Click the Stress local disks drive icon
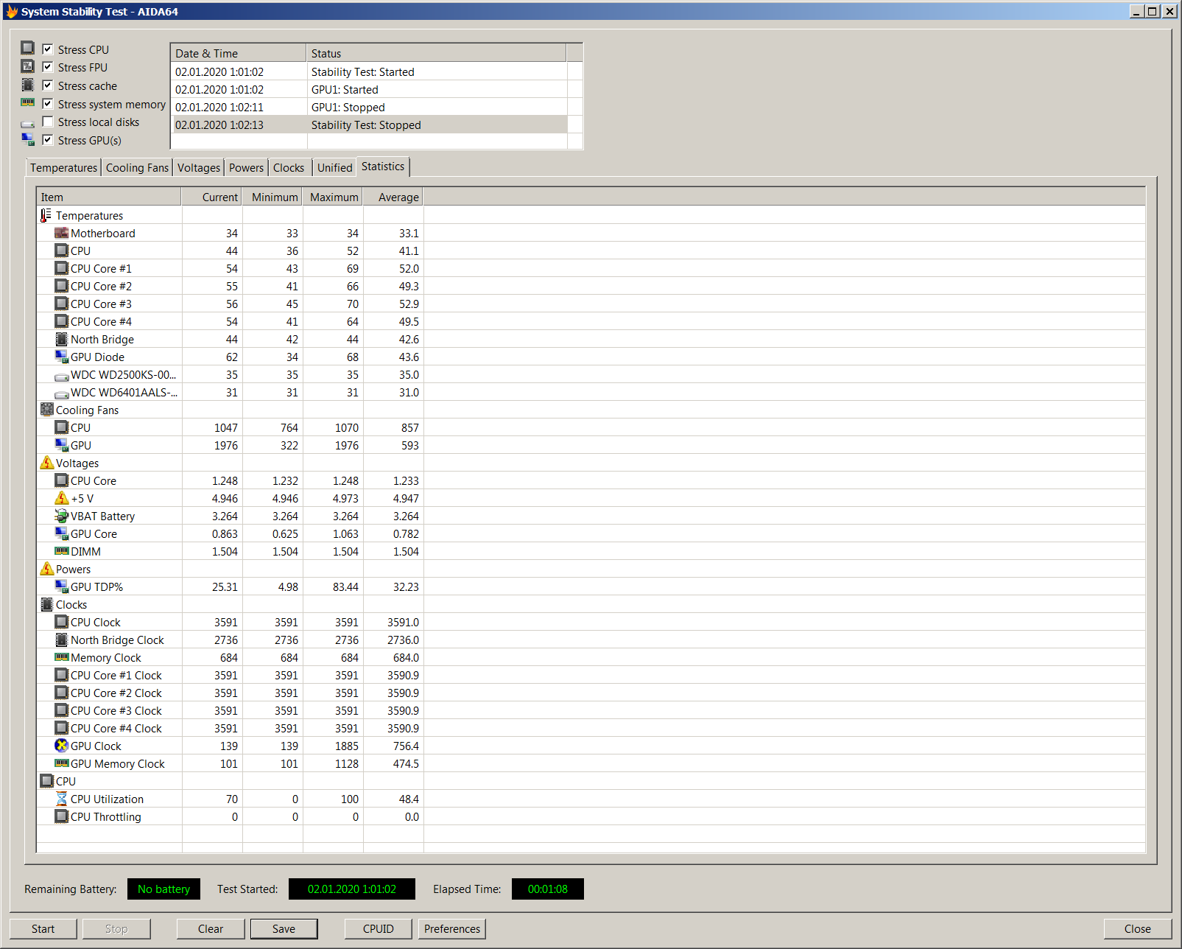Image resolution: width=1182 pixels, height=949 pixels. click(27, 123)
